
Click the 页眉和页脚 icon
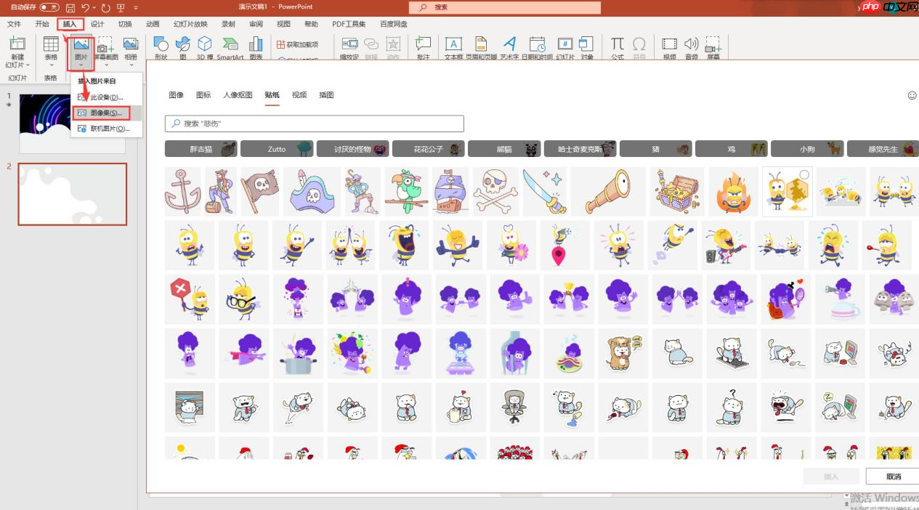(x=481, y=44)
